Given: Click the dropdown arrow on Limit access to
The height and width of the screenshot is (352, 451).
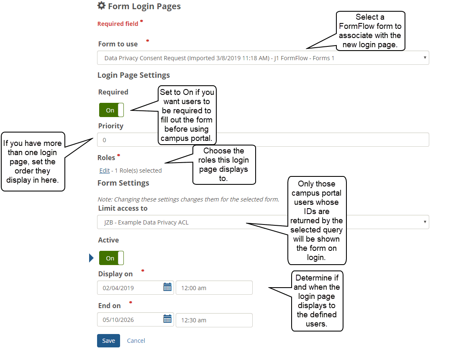Looking at the screenshot, I should tap(425, 222).
